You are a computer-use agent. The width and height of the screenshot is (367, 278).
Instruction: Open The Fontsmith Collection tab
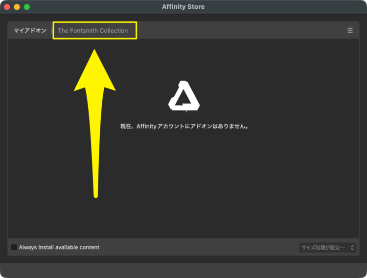coord(92,30)
